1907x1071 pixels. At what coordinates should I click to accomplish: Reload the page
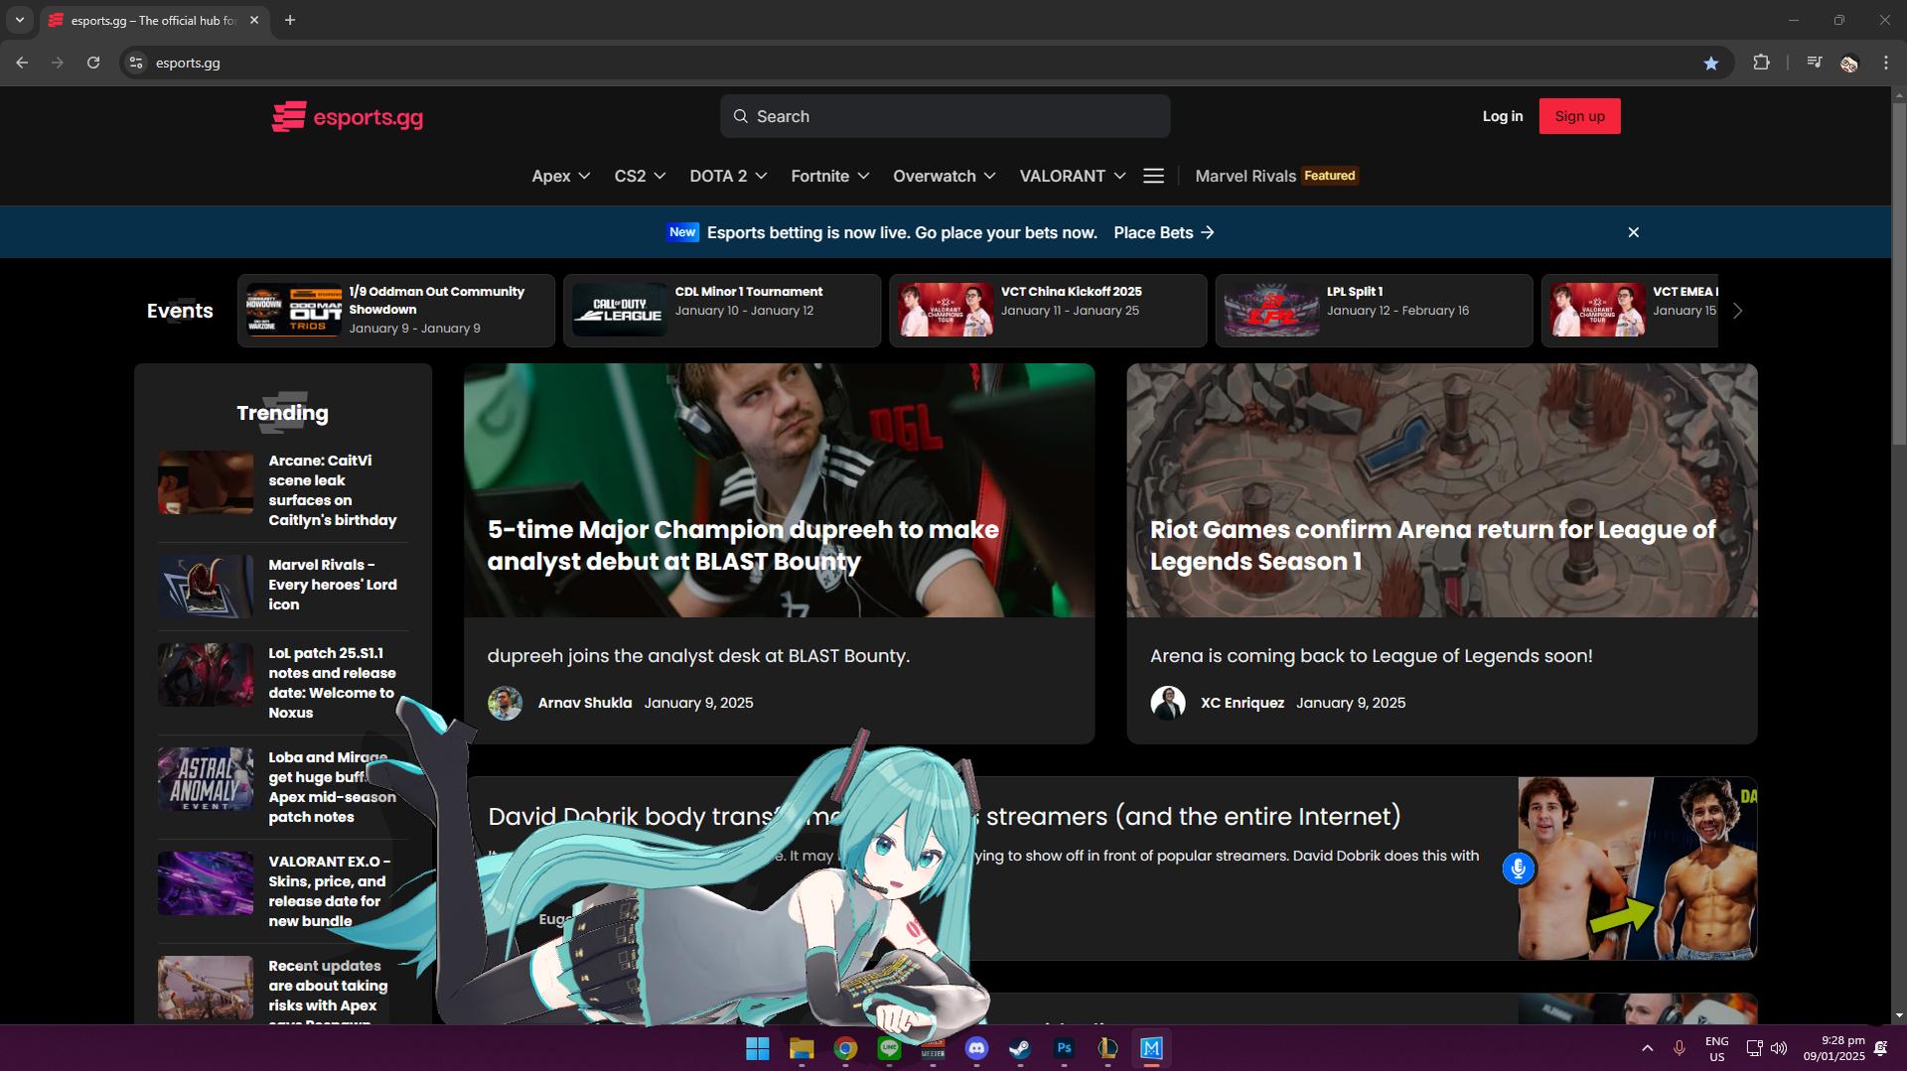[93, 63]
